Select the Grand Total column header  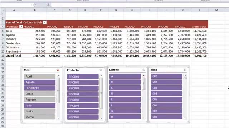pos(200,27)
